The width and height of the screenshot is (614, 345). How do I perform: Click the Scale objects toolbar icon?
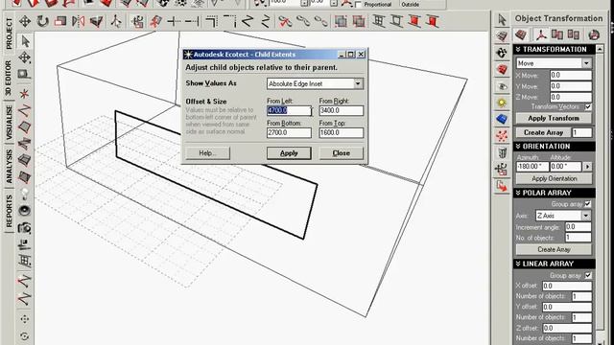(x=59, y=21)
